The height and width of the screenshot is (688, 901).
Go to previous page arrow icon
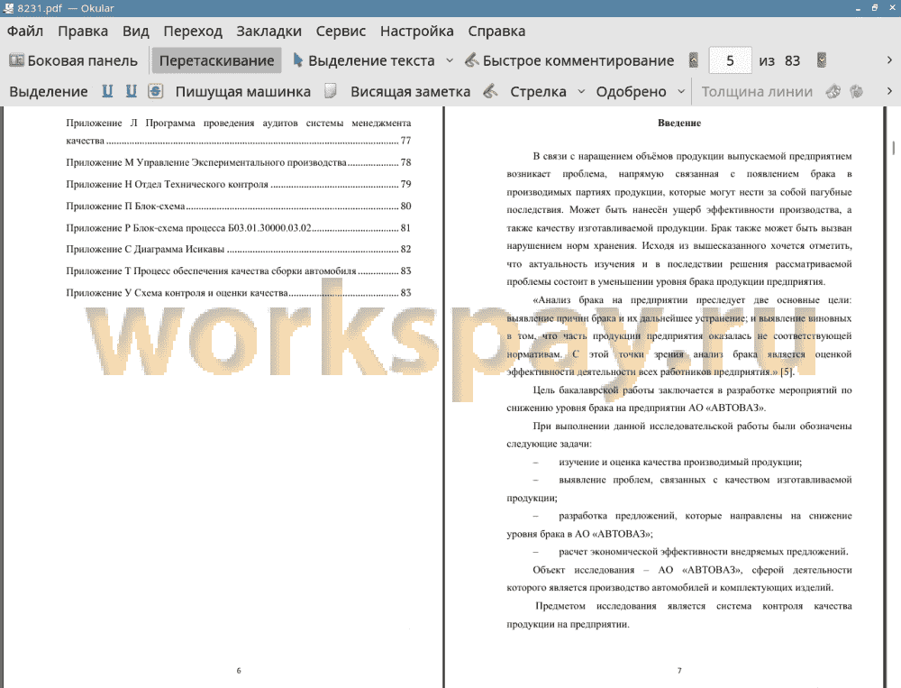(694, 60)
